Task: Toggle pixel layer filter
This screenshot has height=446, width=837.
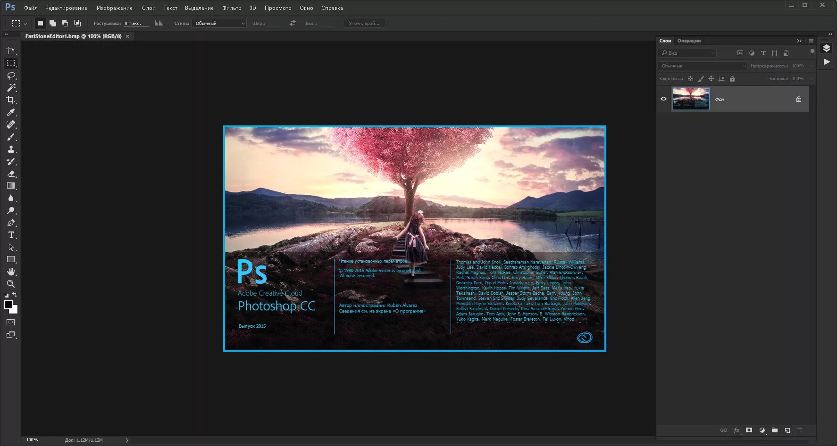Action: point(740,53)
